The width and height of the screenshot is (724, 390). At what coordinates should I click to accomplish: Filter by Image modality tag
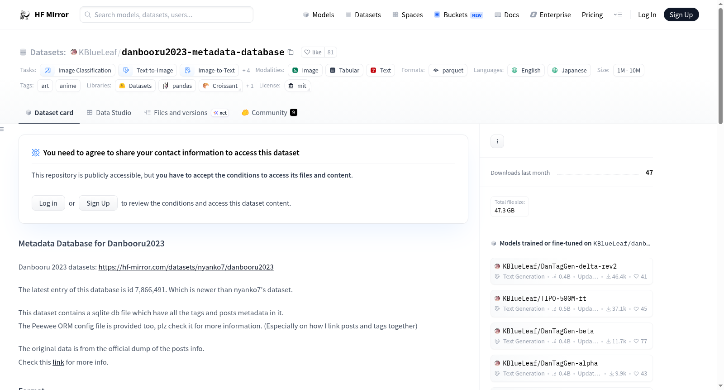tap(305, 70)
